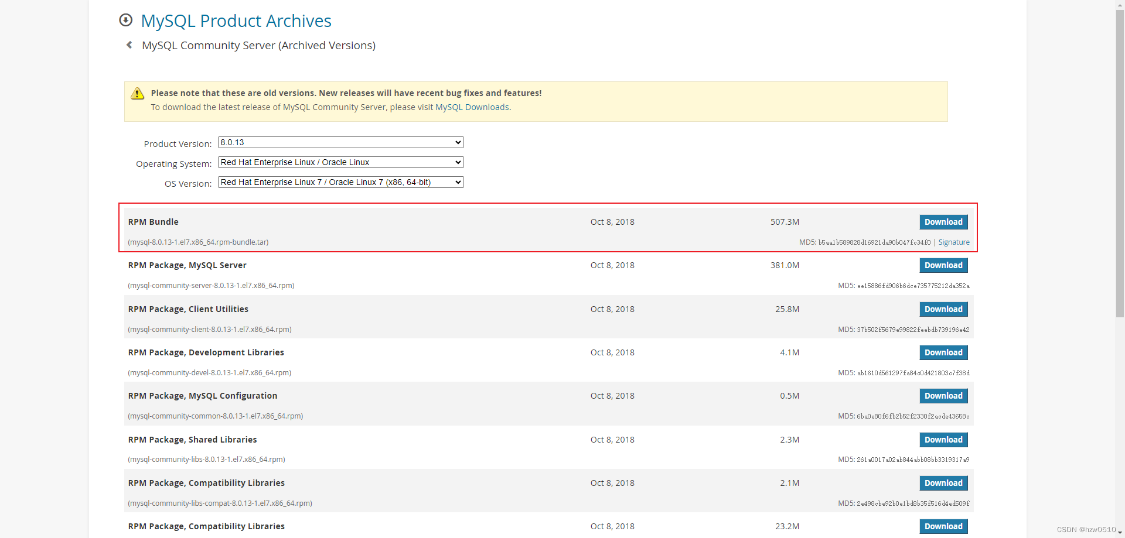Download the 23.2M Compatibility Libraries package
The height and width of the screenshot is (538, 1125).
tap(943, 526)
